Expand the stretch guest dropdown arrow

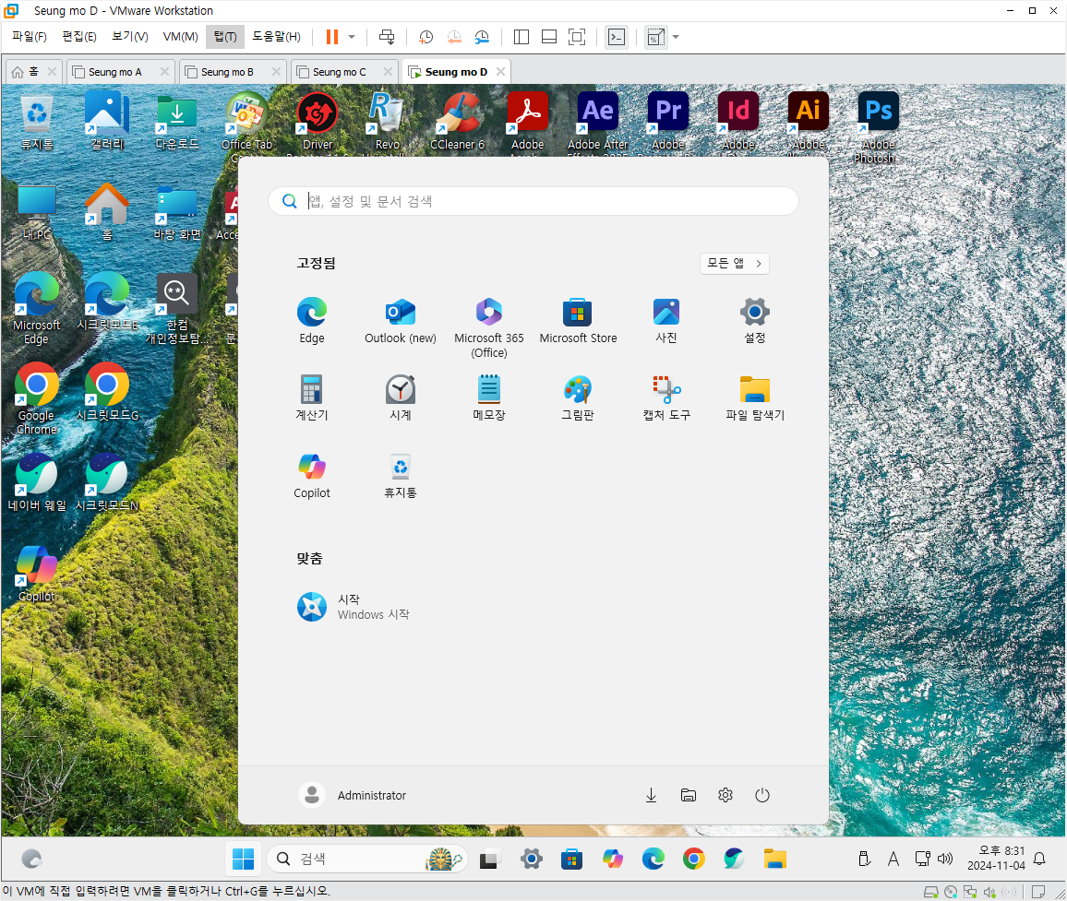(676, 37)
